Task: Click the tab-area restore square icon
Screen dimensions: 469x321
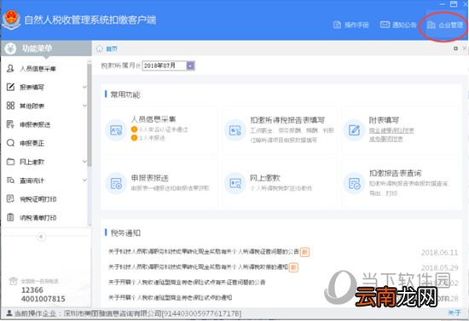Action: tap(455, 49)
